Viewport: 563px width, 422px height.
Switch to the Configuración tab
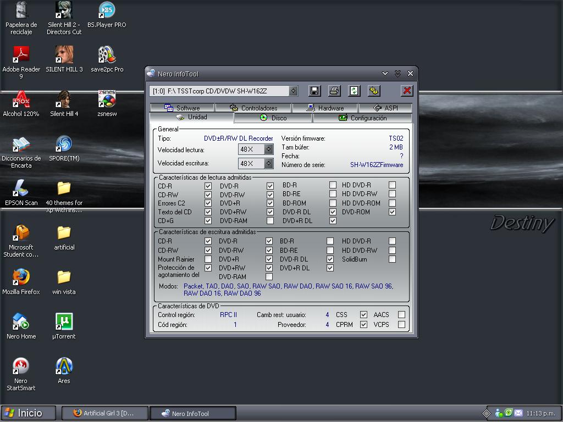point(363,118)
